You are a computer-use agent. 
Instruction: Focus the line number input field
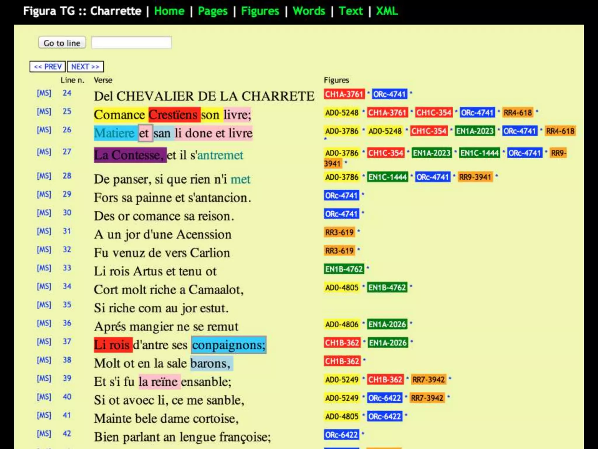click(x=131, y=43)
